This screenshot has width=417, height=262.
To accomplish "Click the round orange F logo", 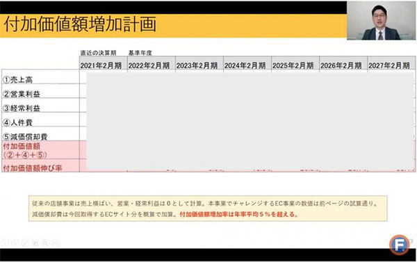I will [x=400, y=245].
